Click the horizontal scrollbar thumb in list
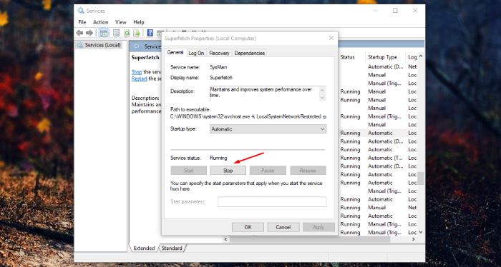Screen dimensions: 501x267 pyautogui.click(x=310, y=239)
